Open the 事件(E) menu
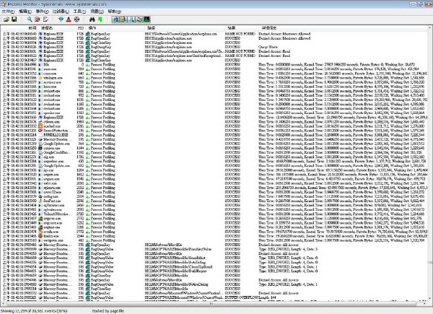 click(42, 12)
